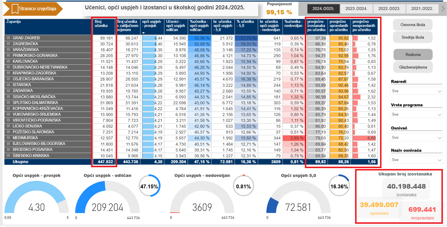
Task: Expand the GRAD ZAGREB row plus icon
Action: click(8, 38)
